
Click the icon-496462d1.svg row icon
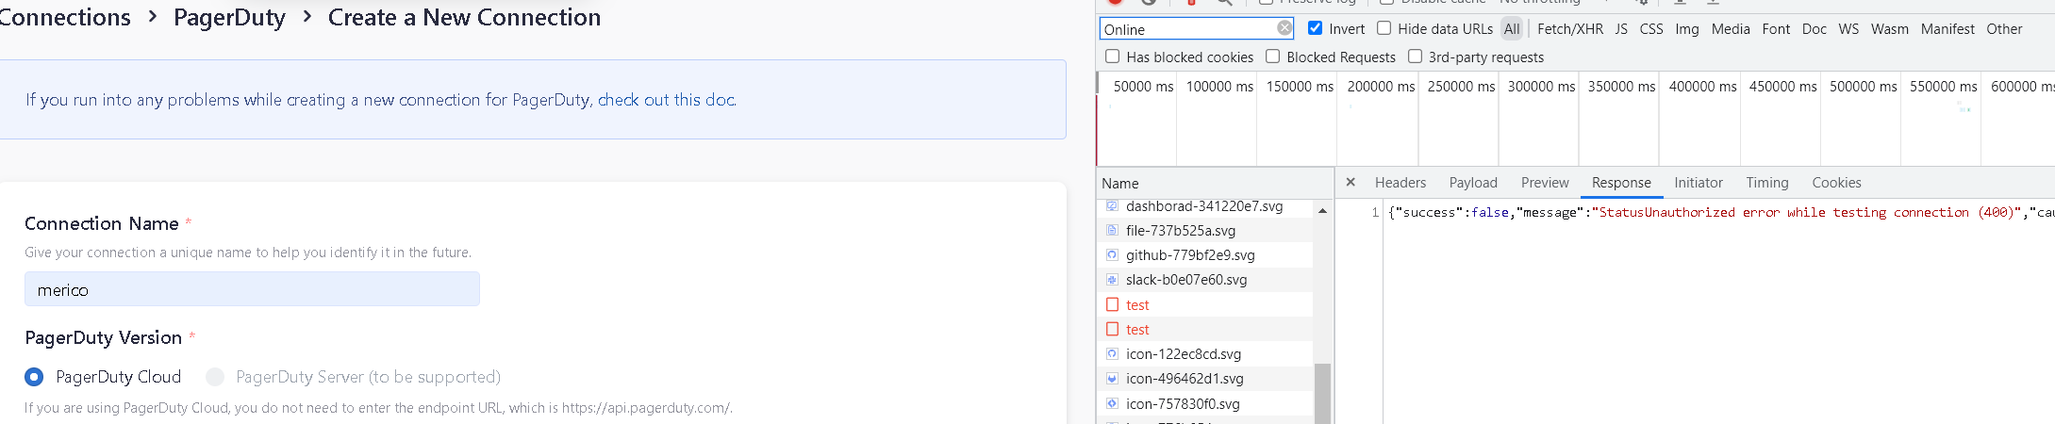1112,378
